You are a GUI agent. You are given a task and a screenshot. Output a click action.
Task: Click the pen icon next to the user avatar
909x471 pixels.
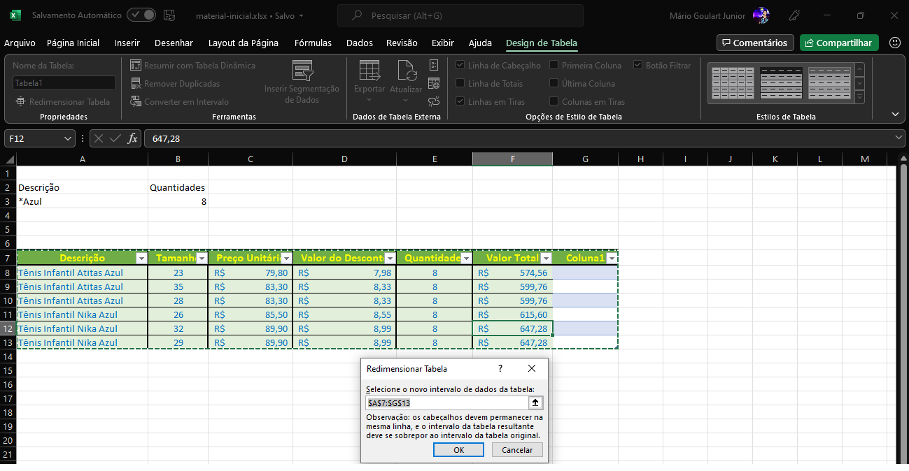(794, 15)
